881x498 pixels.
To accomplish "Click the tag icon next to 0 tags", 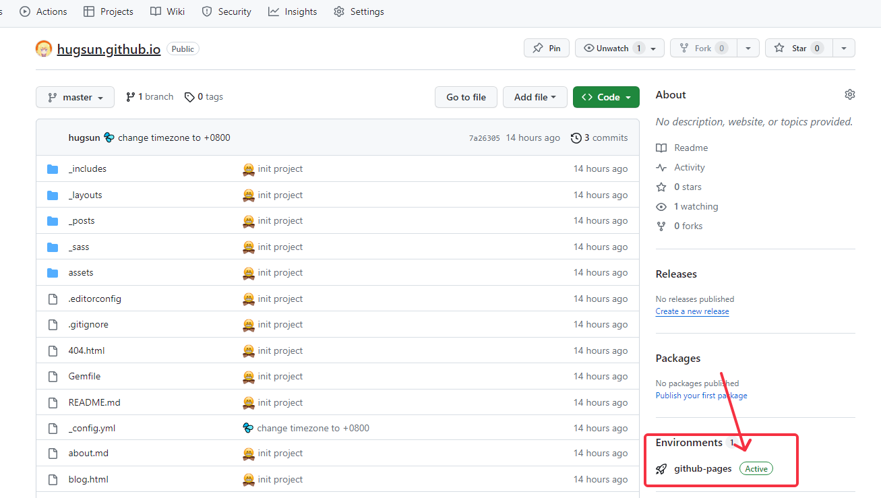I will [x=189, y=97].
